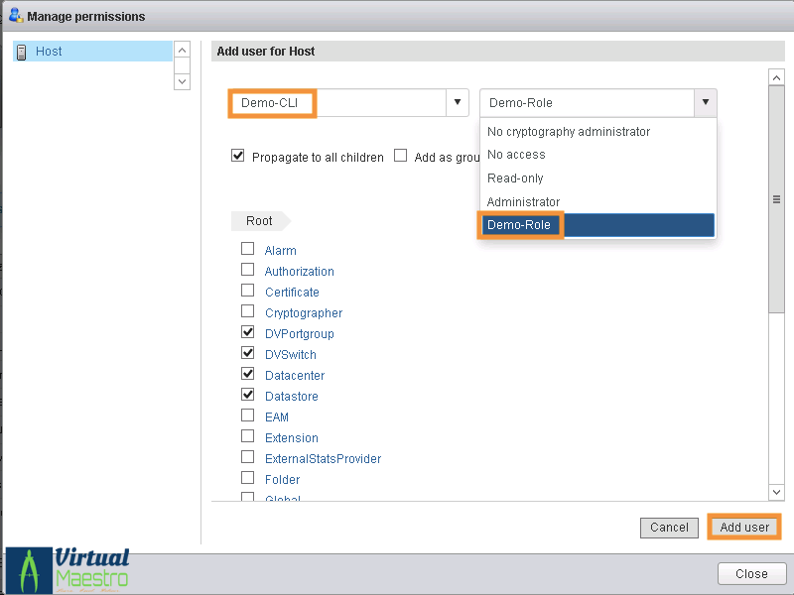Enable the Add as group checkbox
794x595 pixels.
tap(401, 156)
